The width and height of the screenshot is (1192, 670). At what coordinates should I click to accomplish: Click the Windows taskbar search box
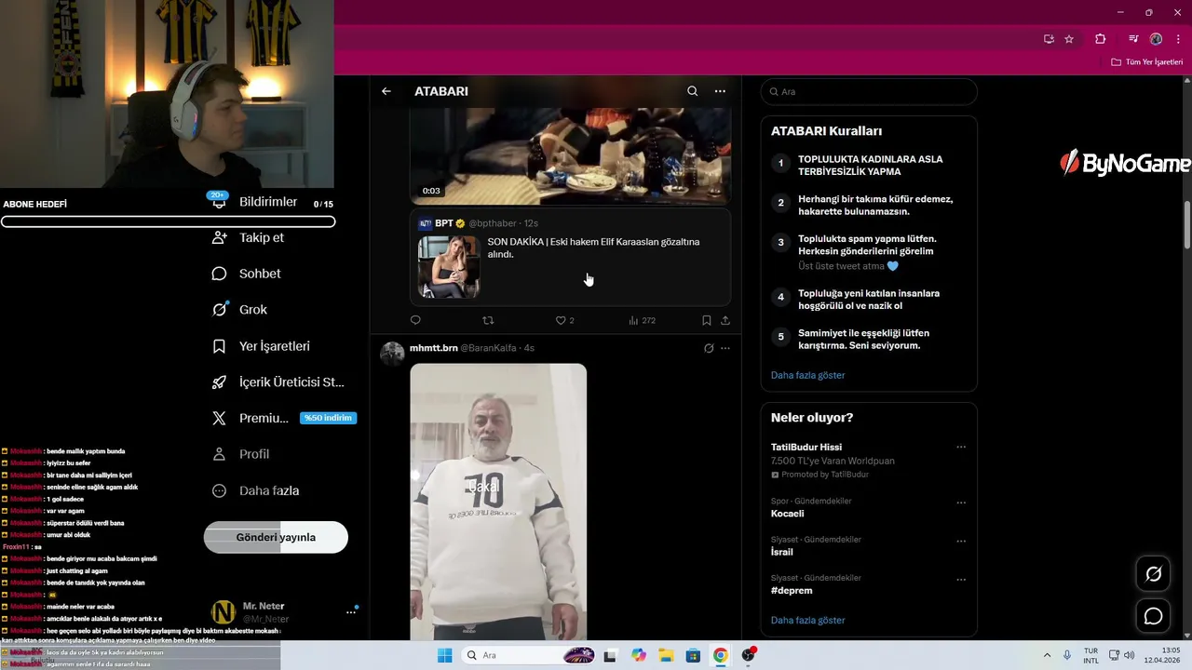pyautogui.click(x=528, y=655)
